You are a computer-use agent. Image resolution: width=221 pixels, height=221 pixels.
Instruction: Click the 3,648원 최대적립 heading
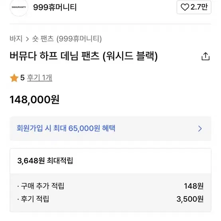click(x=45, y=160)
